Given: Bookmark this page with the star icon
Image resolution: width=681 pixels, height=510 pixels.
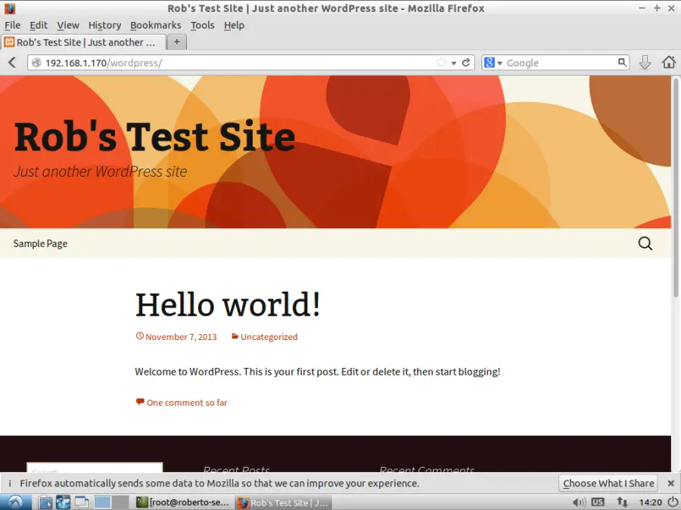Looking at the screenshot, I should click(441, 63).
